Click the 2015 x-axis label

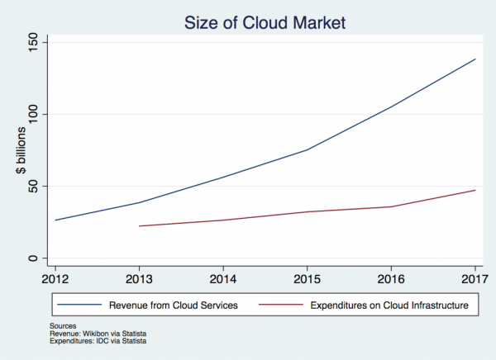point(308,281)
